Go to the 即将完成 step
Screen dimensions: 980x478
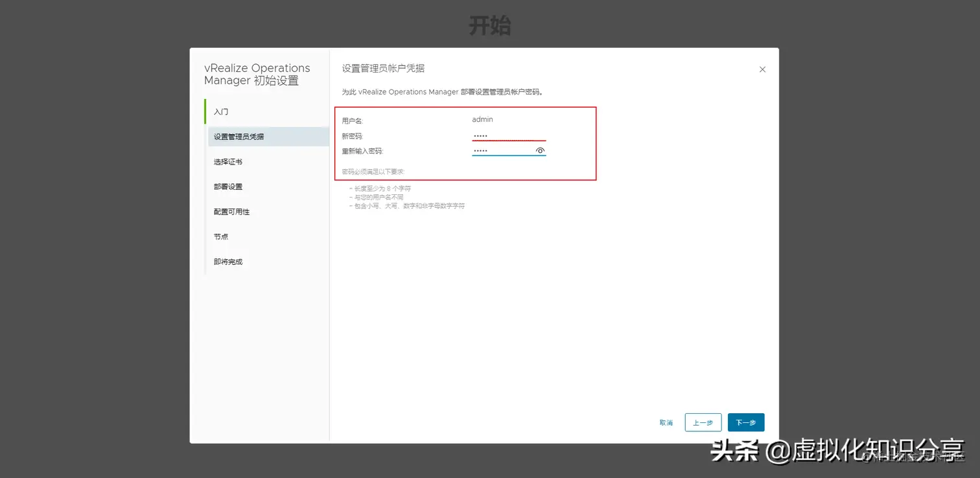pos(227,261)
